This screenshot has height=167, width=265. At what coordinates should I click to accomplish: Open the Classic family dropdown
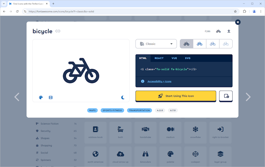[156, 44]
